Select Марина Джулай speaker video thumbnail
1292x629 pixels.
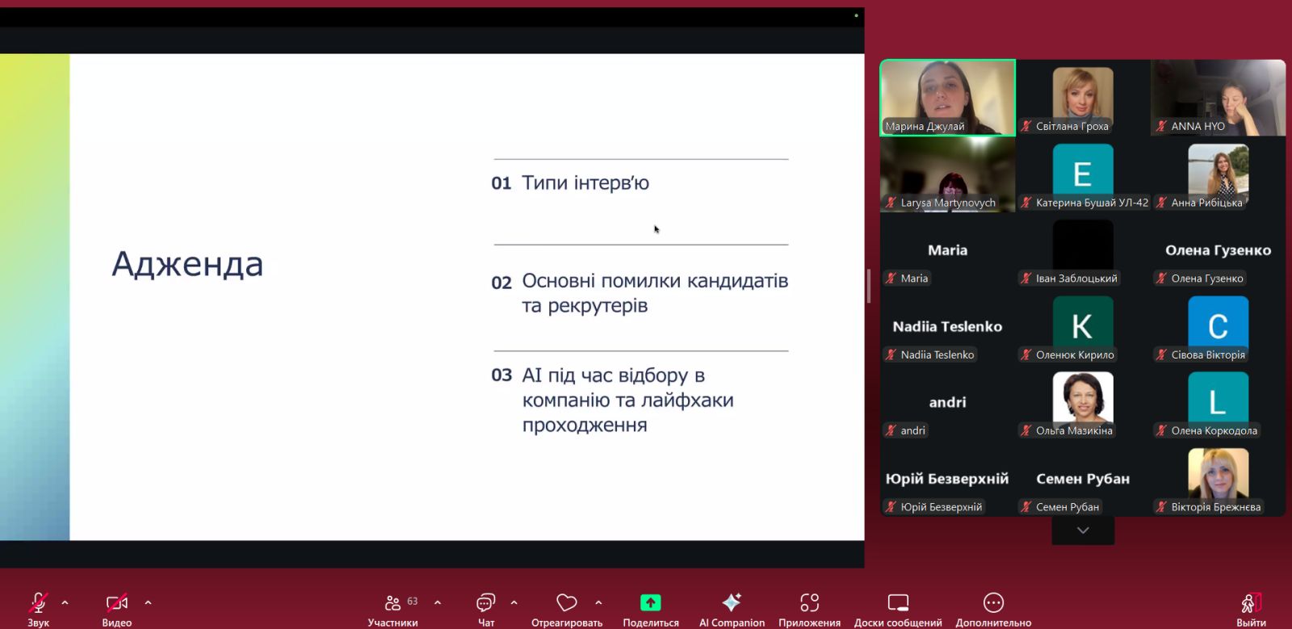[947, 97]
